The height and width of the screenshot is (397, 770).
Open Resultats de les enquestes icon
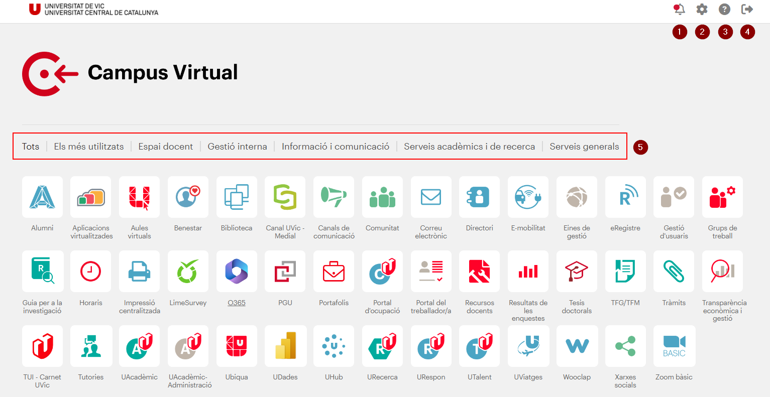point(528,272)
